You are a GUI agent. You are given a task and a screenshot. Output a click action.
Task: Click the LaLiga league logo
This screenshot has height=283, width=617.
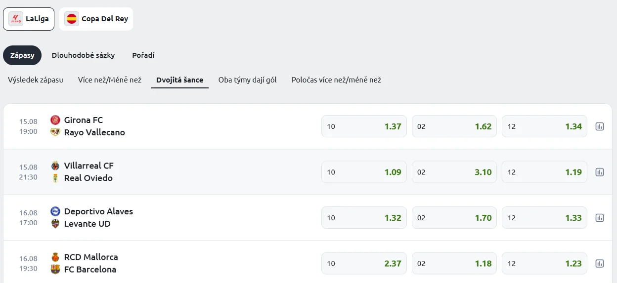tap(16, 19)
